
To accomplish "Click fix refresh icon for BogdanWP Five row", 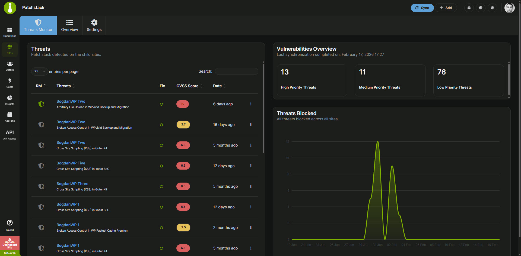I will [161, 166].
